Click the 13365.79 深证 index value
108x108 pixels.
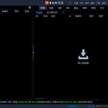click(22, 102)
